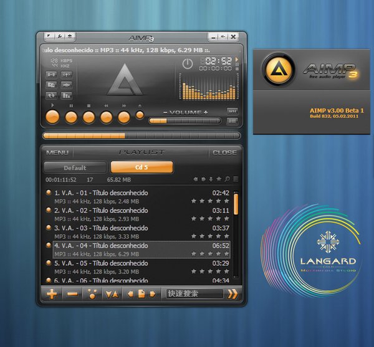This screenshot has width=374, height=347.
Task: Click the spectrum visualization display
Action: pos(209,87)
